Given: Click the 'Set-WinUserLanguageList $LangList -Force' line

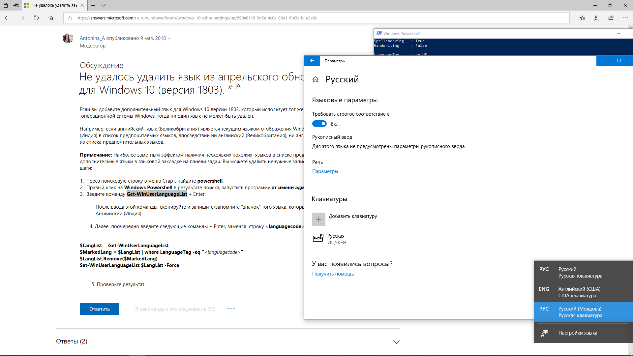Looking at the screenshot, I should pos(129,265).
